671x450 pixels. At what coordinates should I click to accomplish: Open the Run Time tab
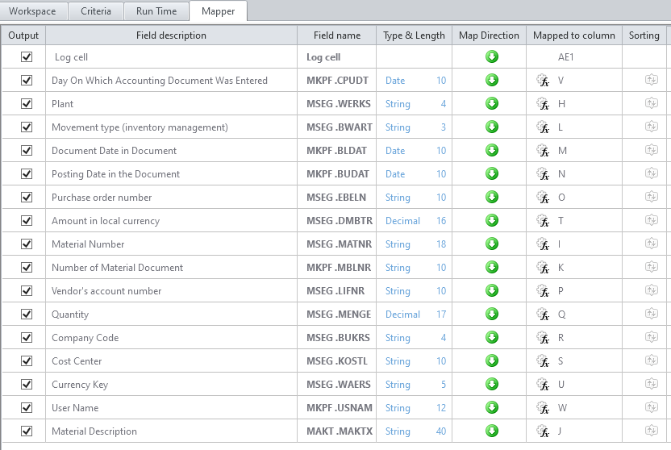156,11
